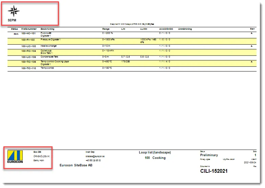265x188 pixels.
Task: Click the I/O count 0 / 1 / 0 / 0
Action: [x=165, y=33]
